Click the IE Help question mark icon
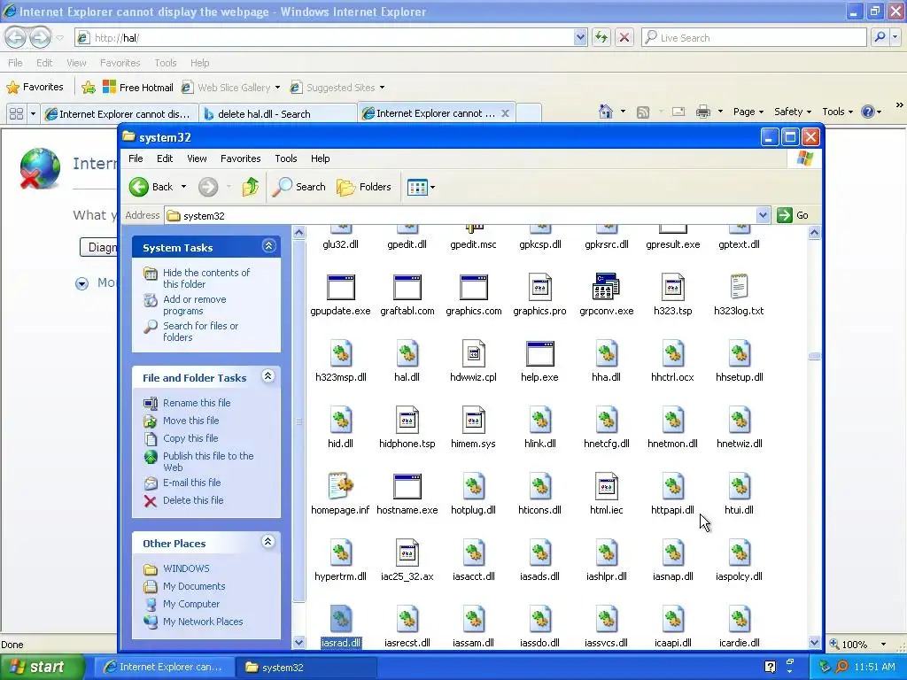The height and width of the screenshot is (680, 907). pyautogui.click(x=868, y=112)
